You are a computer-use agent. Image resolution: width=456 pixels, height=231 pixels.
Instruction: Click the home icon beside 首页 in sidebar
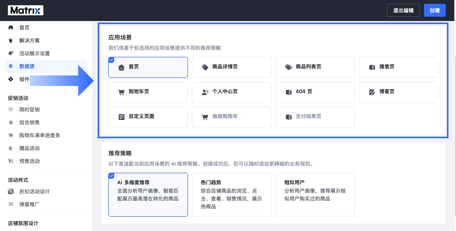point(11,27)
